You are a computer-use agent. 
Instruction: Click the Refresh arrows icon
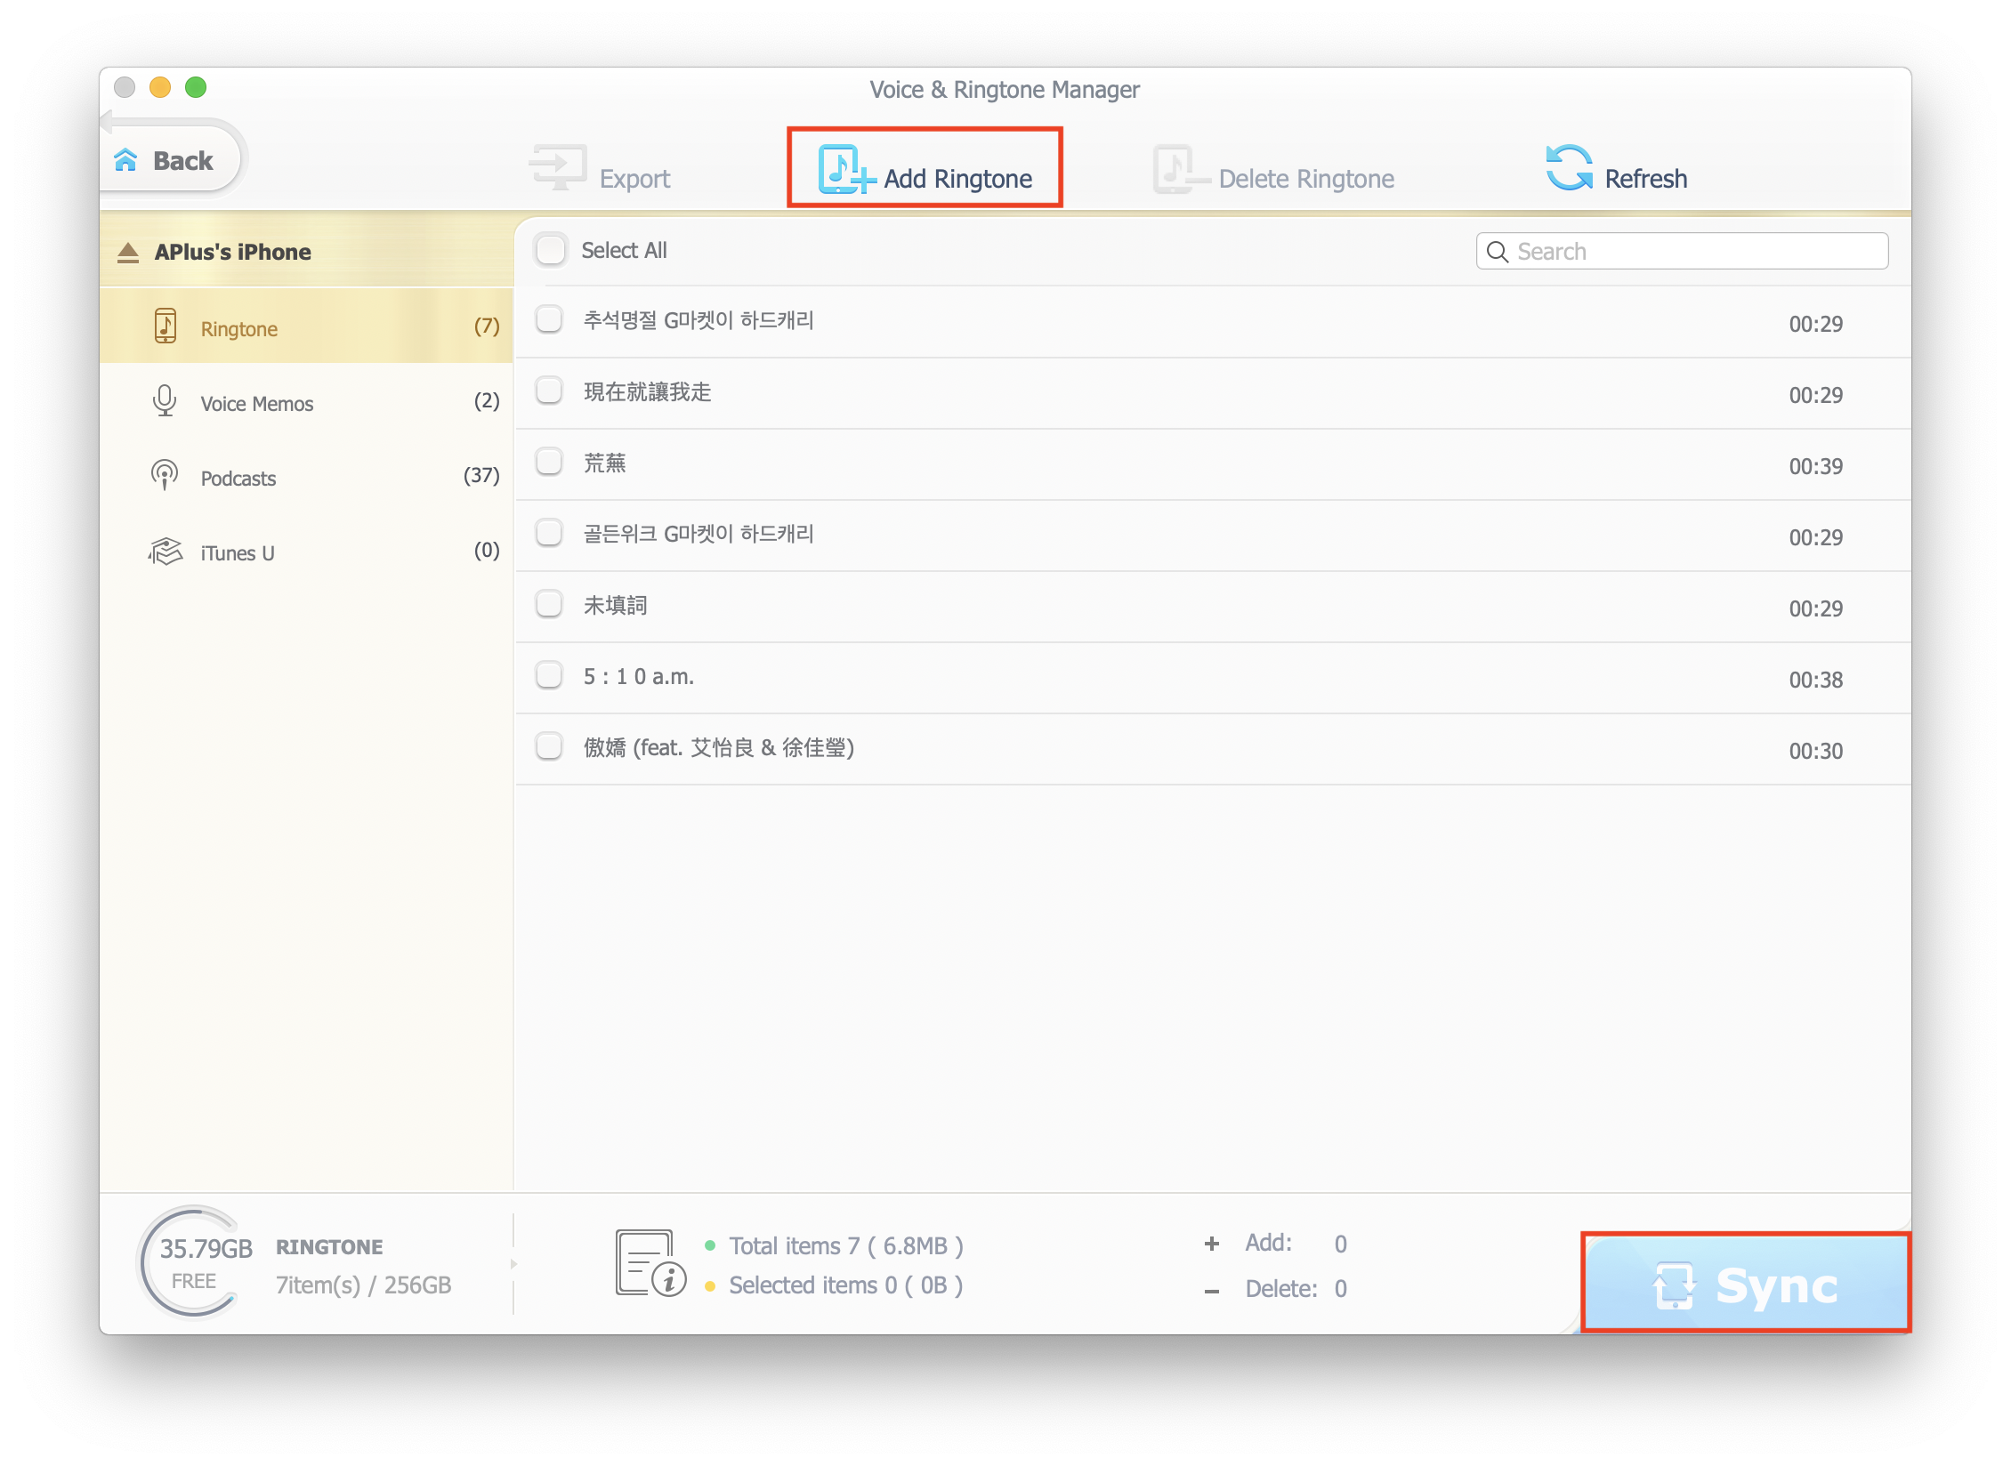pos(1570,167)
